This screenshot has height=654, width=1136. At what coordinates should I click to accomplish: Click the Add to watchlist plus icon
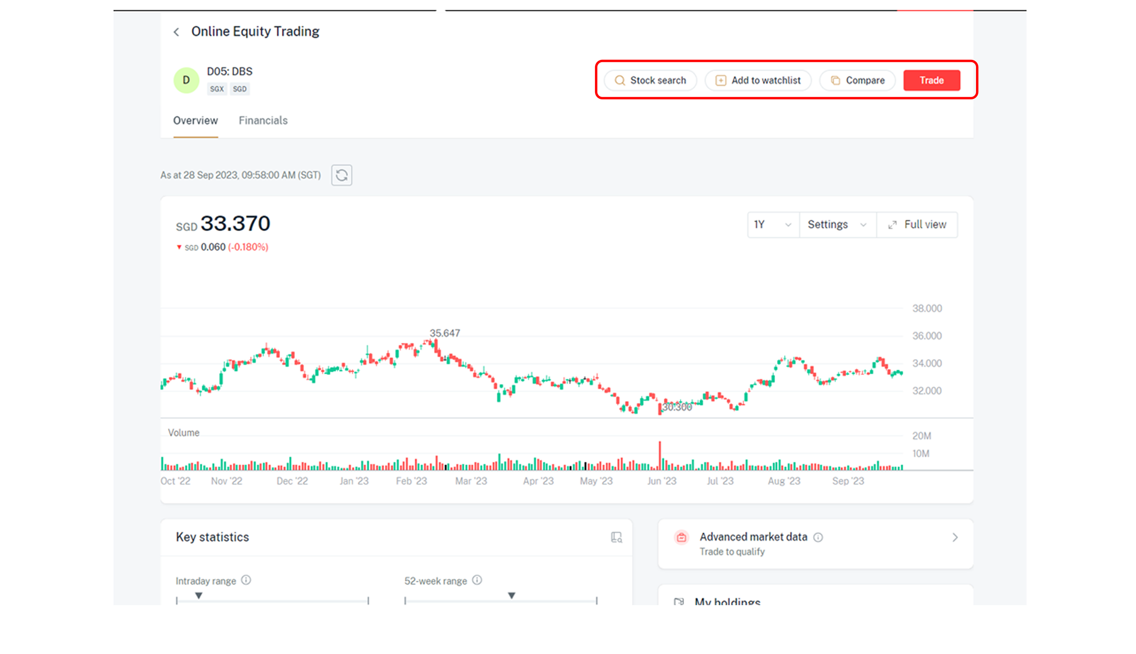(x=721, y=80)
